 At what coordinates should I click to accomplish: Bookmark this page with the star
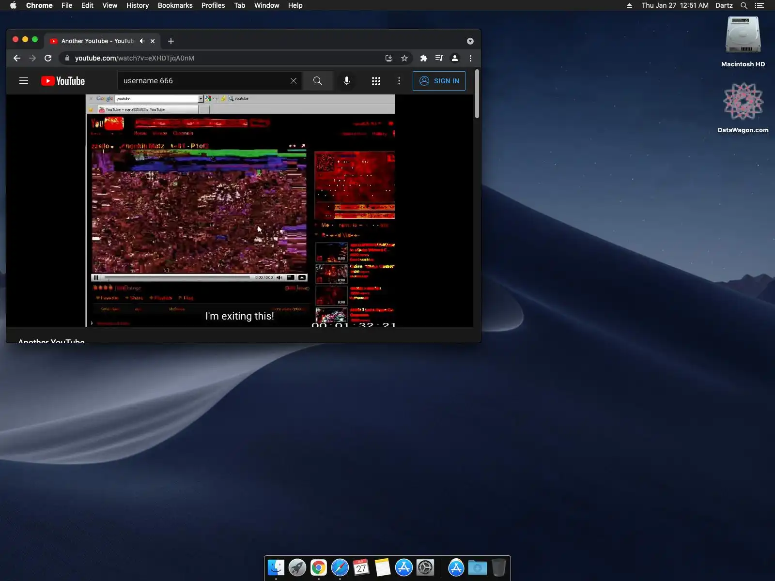coord(404,58)
